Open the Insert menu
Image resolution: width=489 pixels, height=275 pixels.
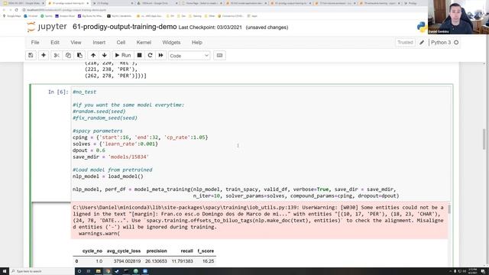click(99, 43)
